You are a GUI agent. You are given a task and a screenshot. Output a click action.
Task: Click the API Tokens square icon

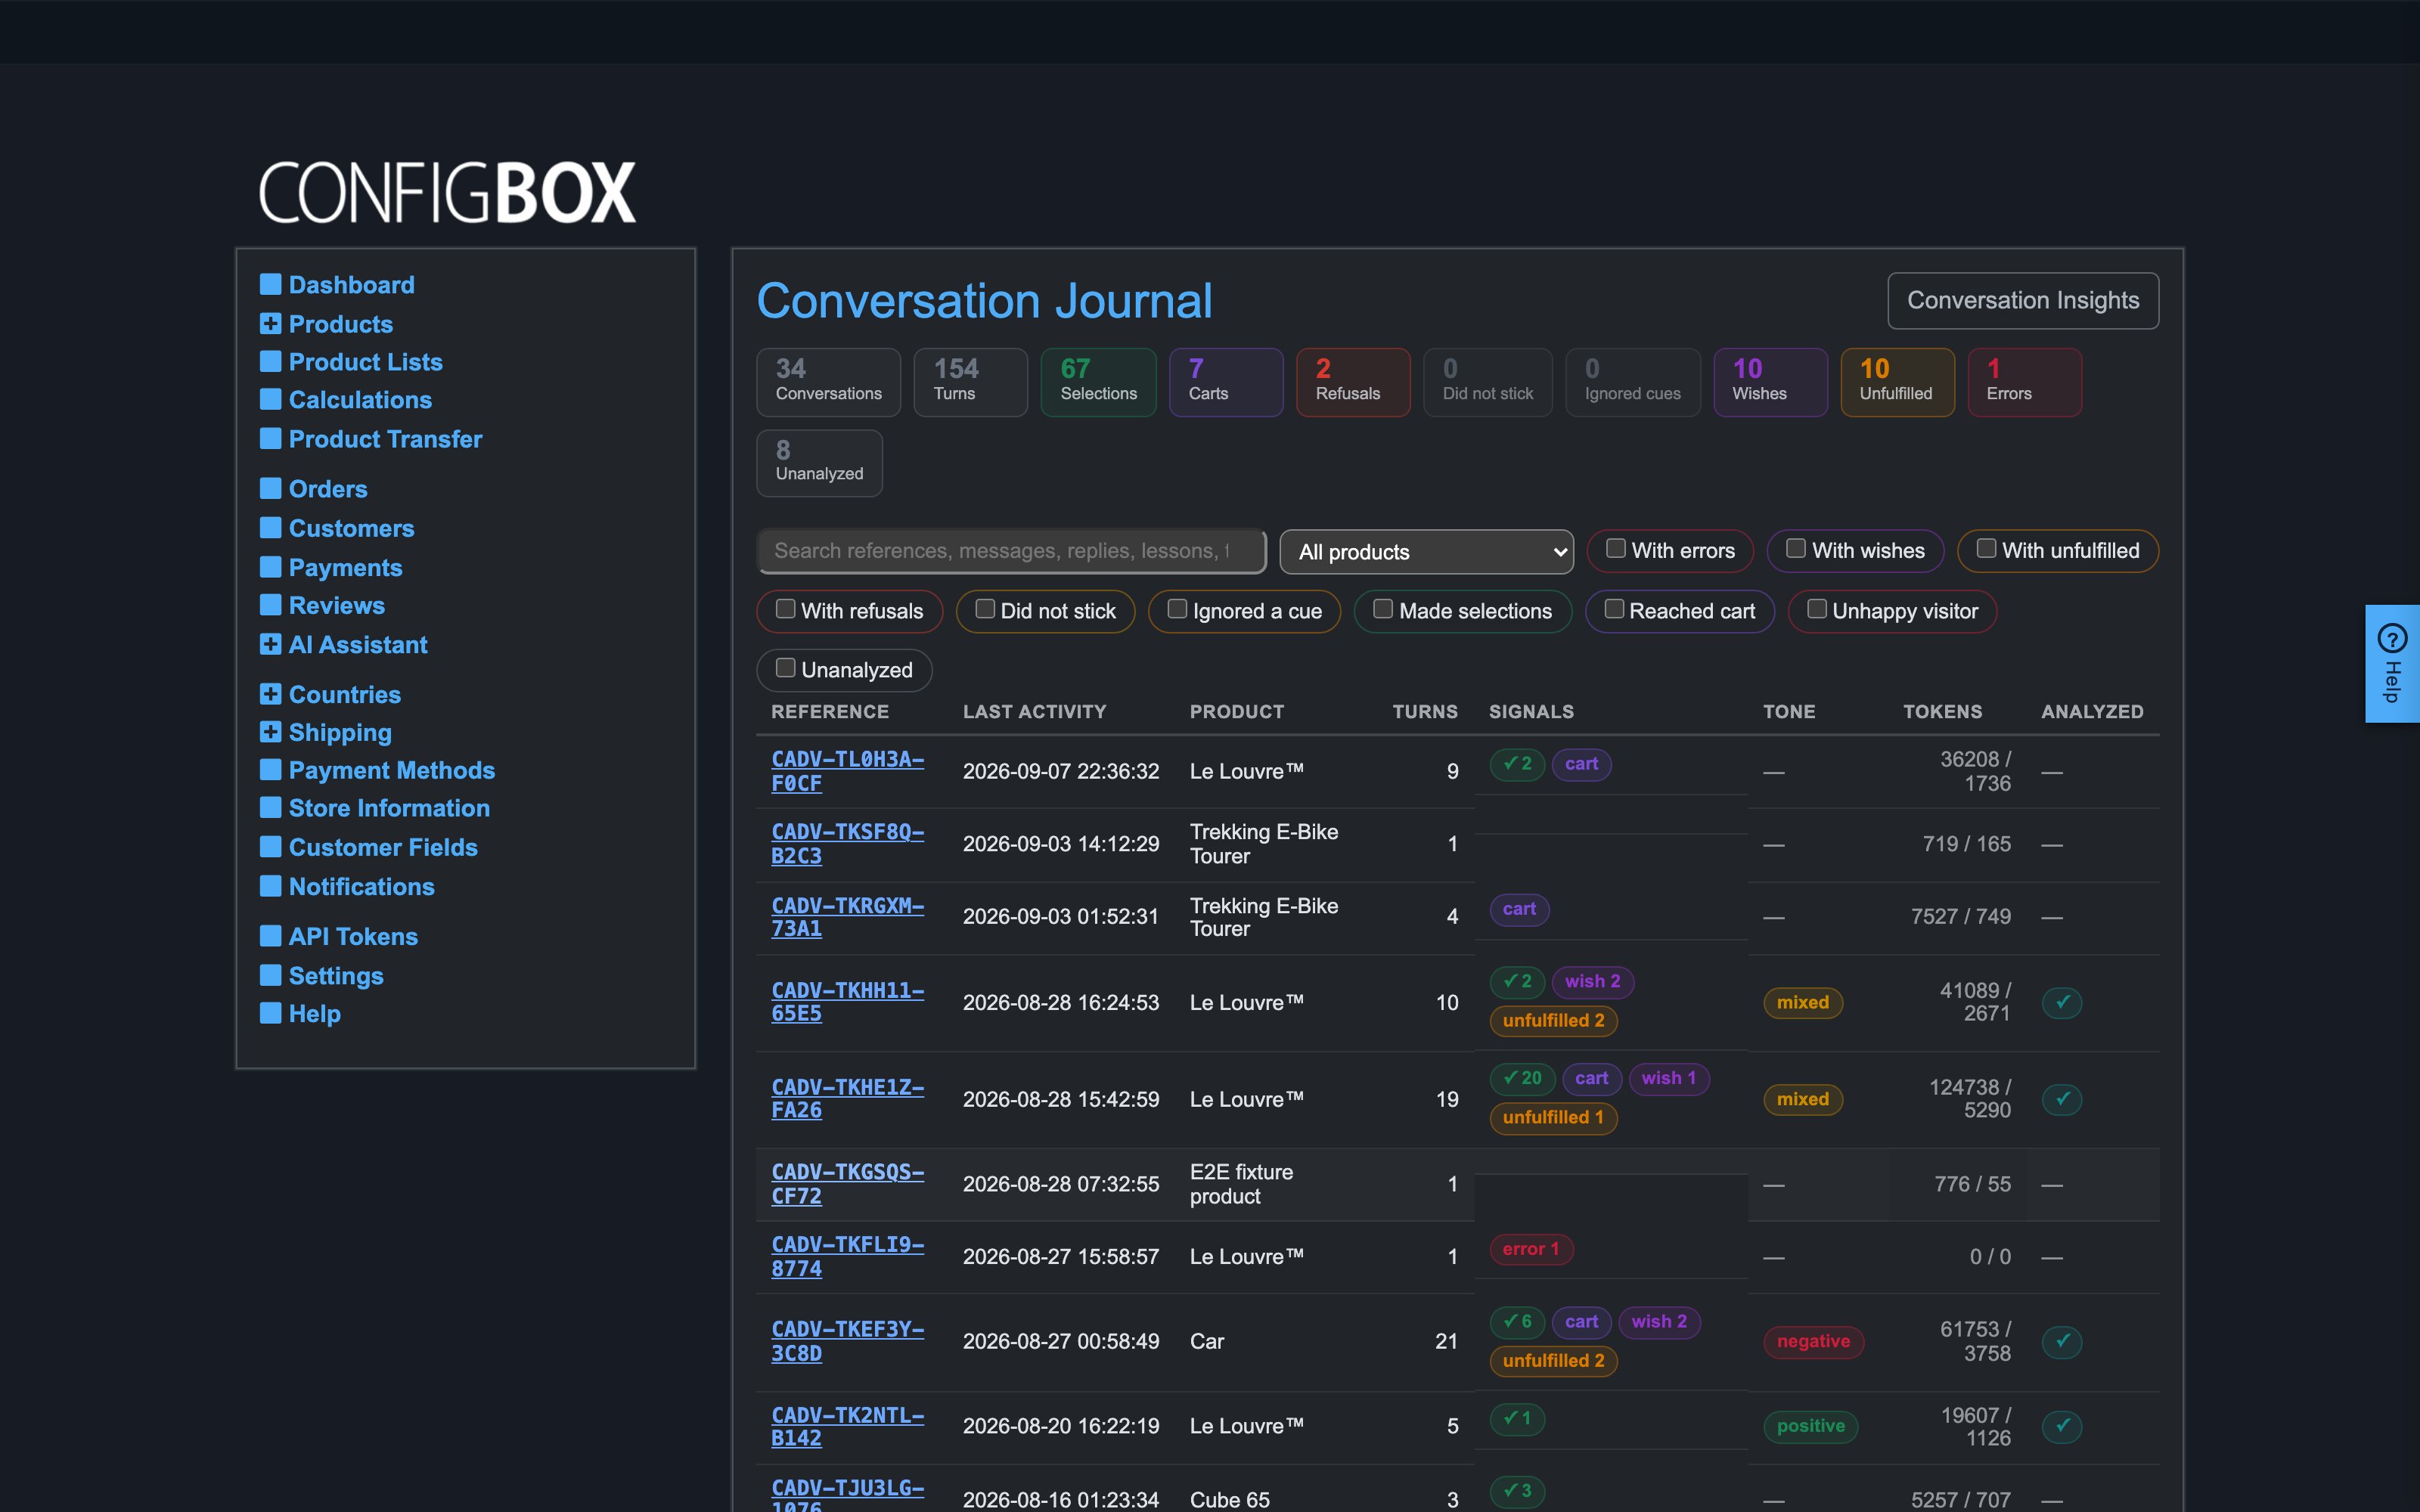coord(270,936)
